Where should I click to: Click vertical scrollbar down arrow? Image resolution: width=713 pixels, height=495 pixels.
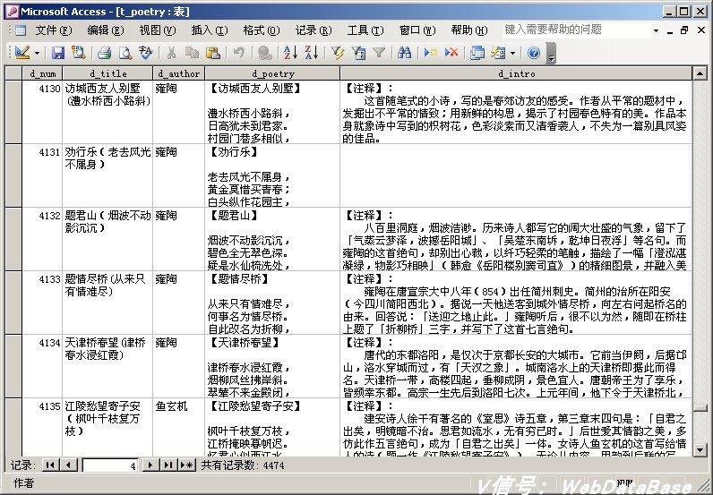tap(700, 449)
